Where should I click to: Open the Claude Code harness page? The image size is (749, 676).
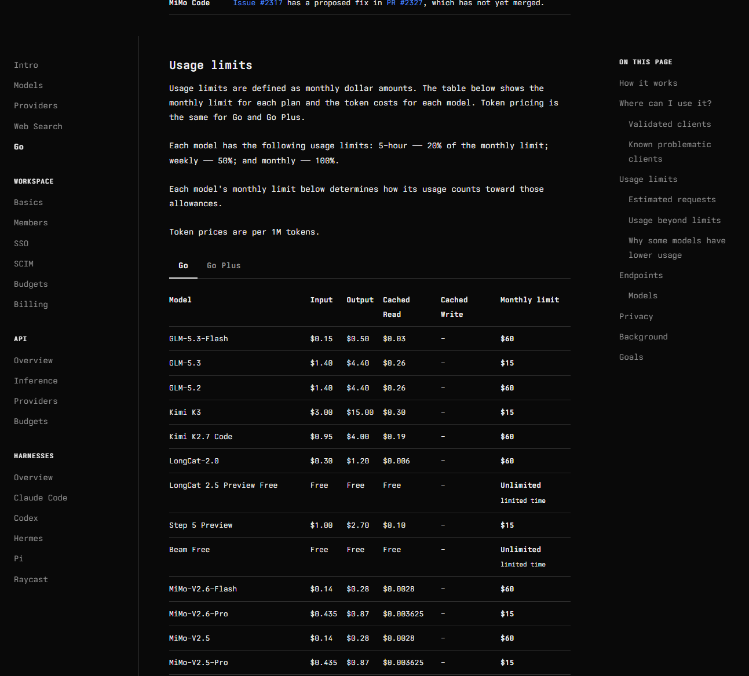click(41, 498)
